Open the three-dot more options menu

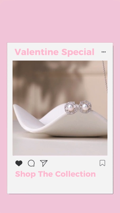pos(103,52)
